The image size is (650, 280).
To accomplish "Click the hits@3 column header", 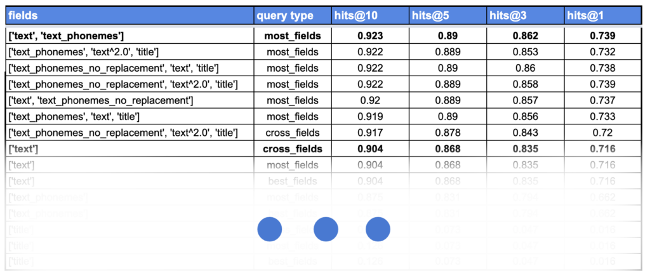I will click(x=507, y=15).
